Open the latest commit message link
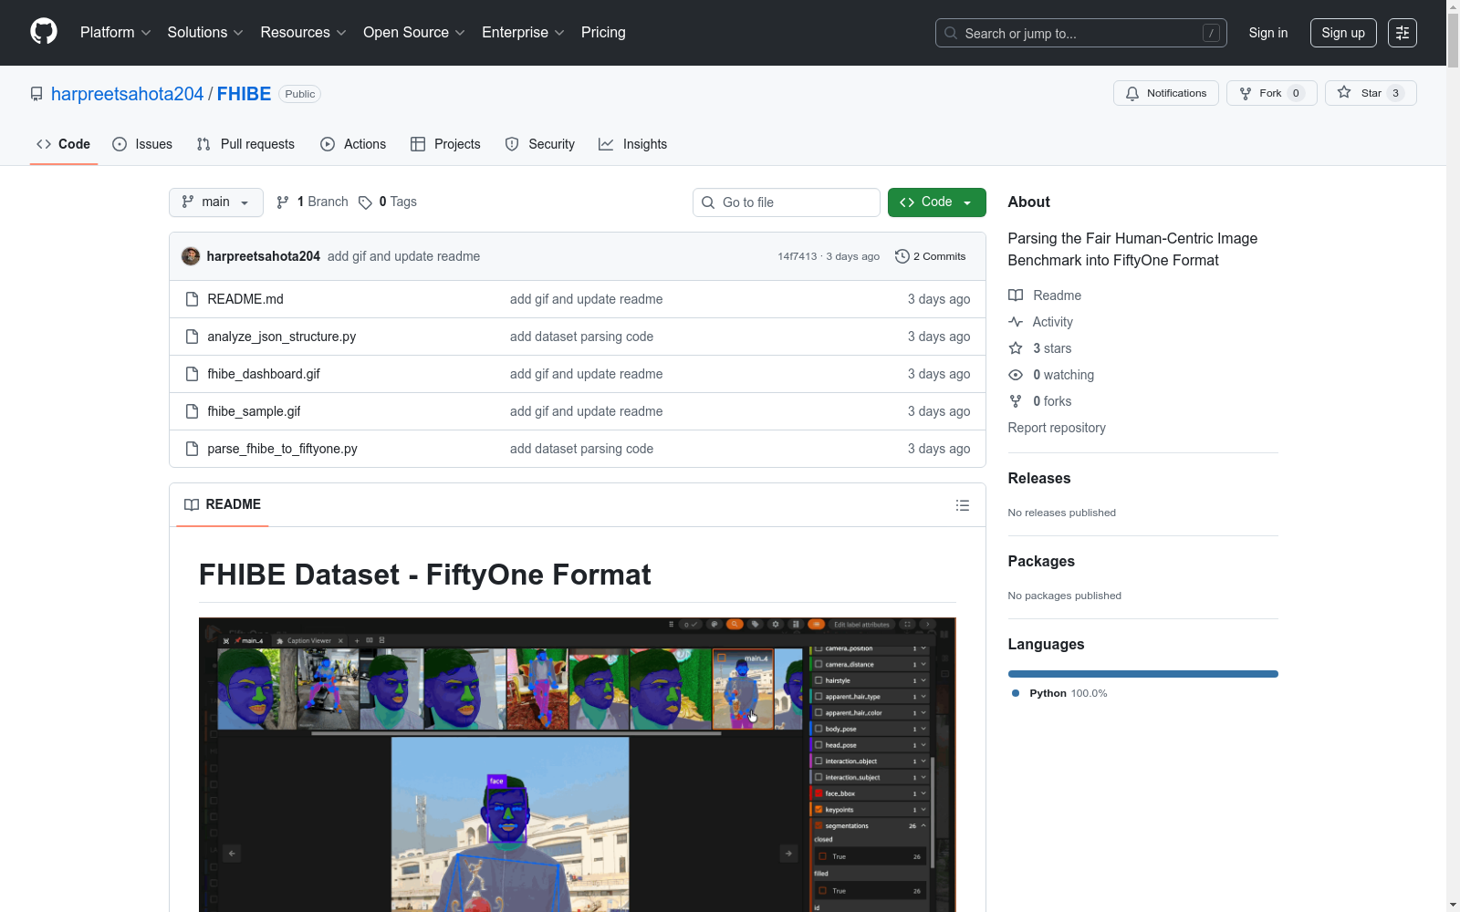The width and height of the screenshot is (1460, 912). coord(403,256)
